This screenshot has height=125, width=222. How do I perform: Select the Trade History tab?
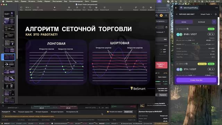tap(57, 112)
